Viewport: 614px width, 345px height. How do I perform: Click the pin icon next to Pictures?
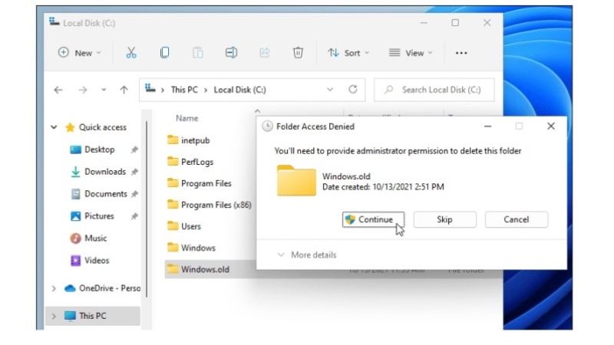click(134, 216)
